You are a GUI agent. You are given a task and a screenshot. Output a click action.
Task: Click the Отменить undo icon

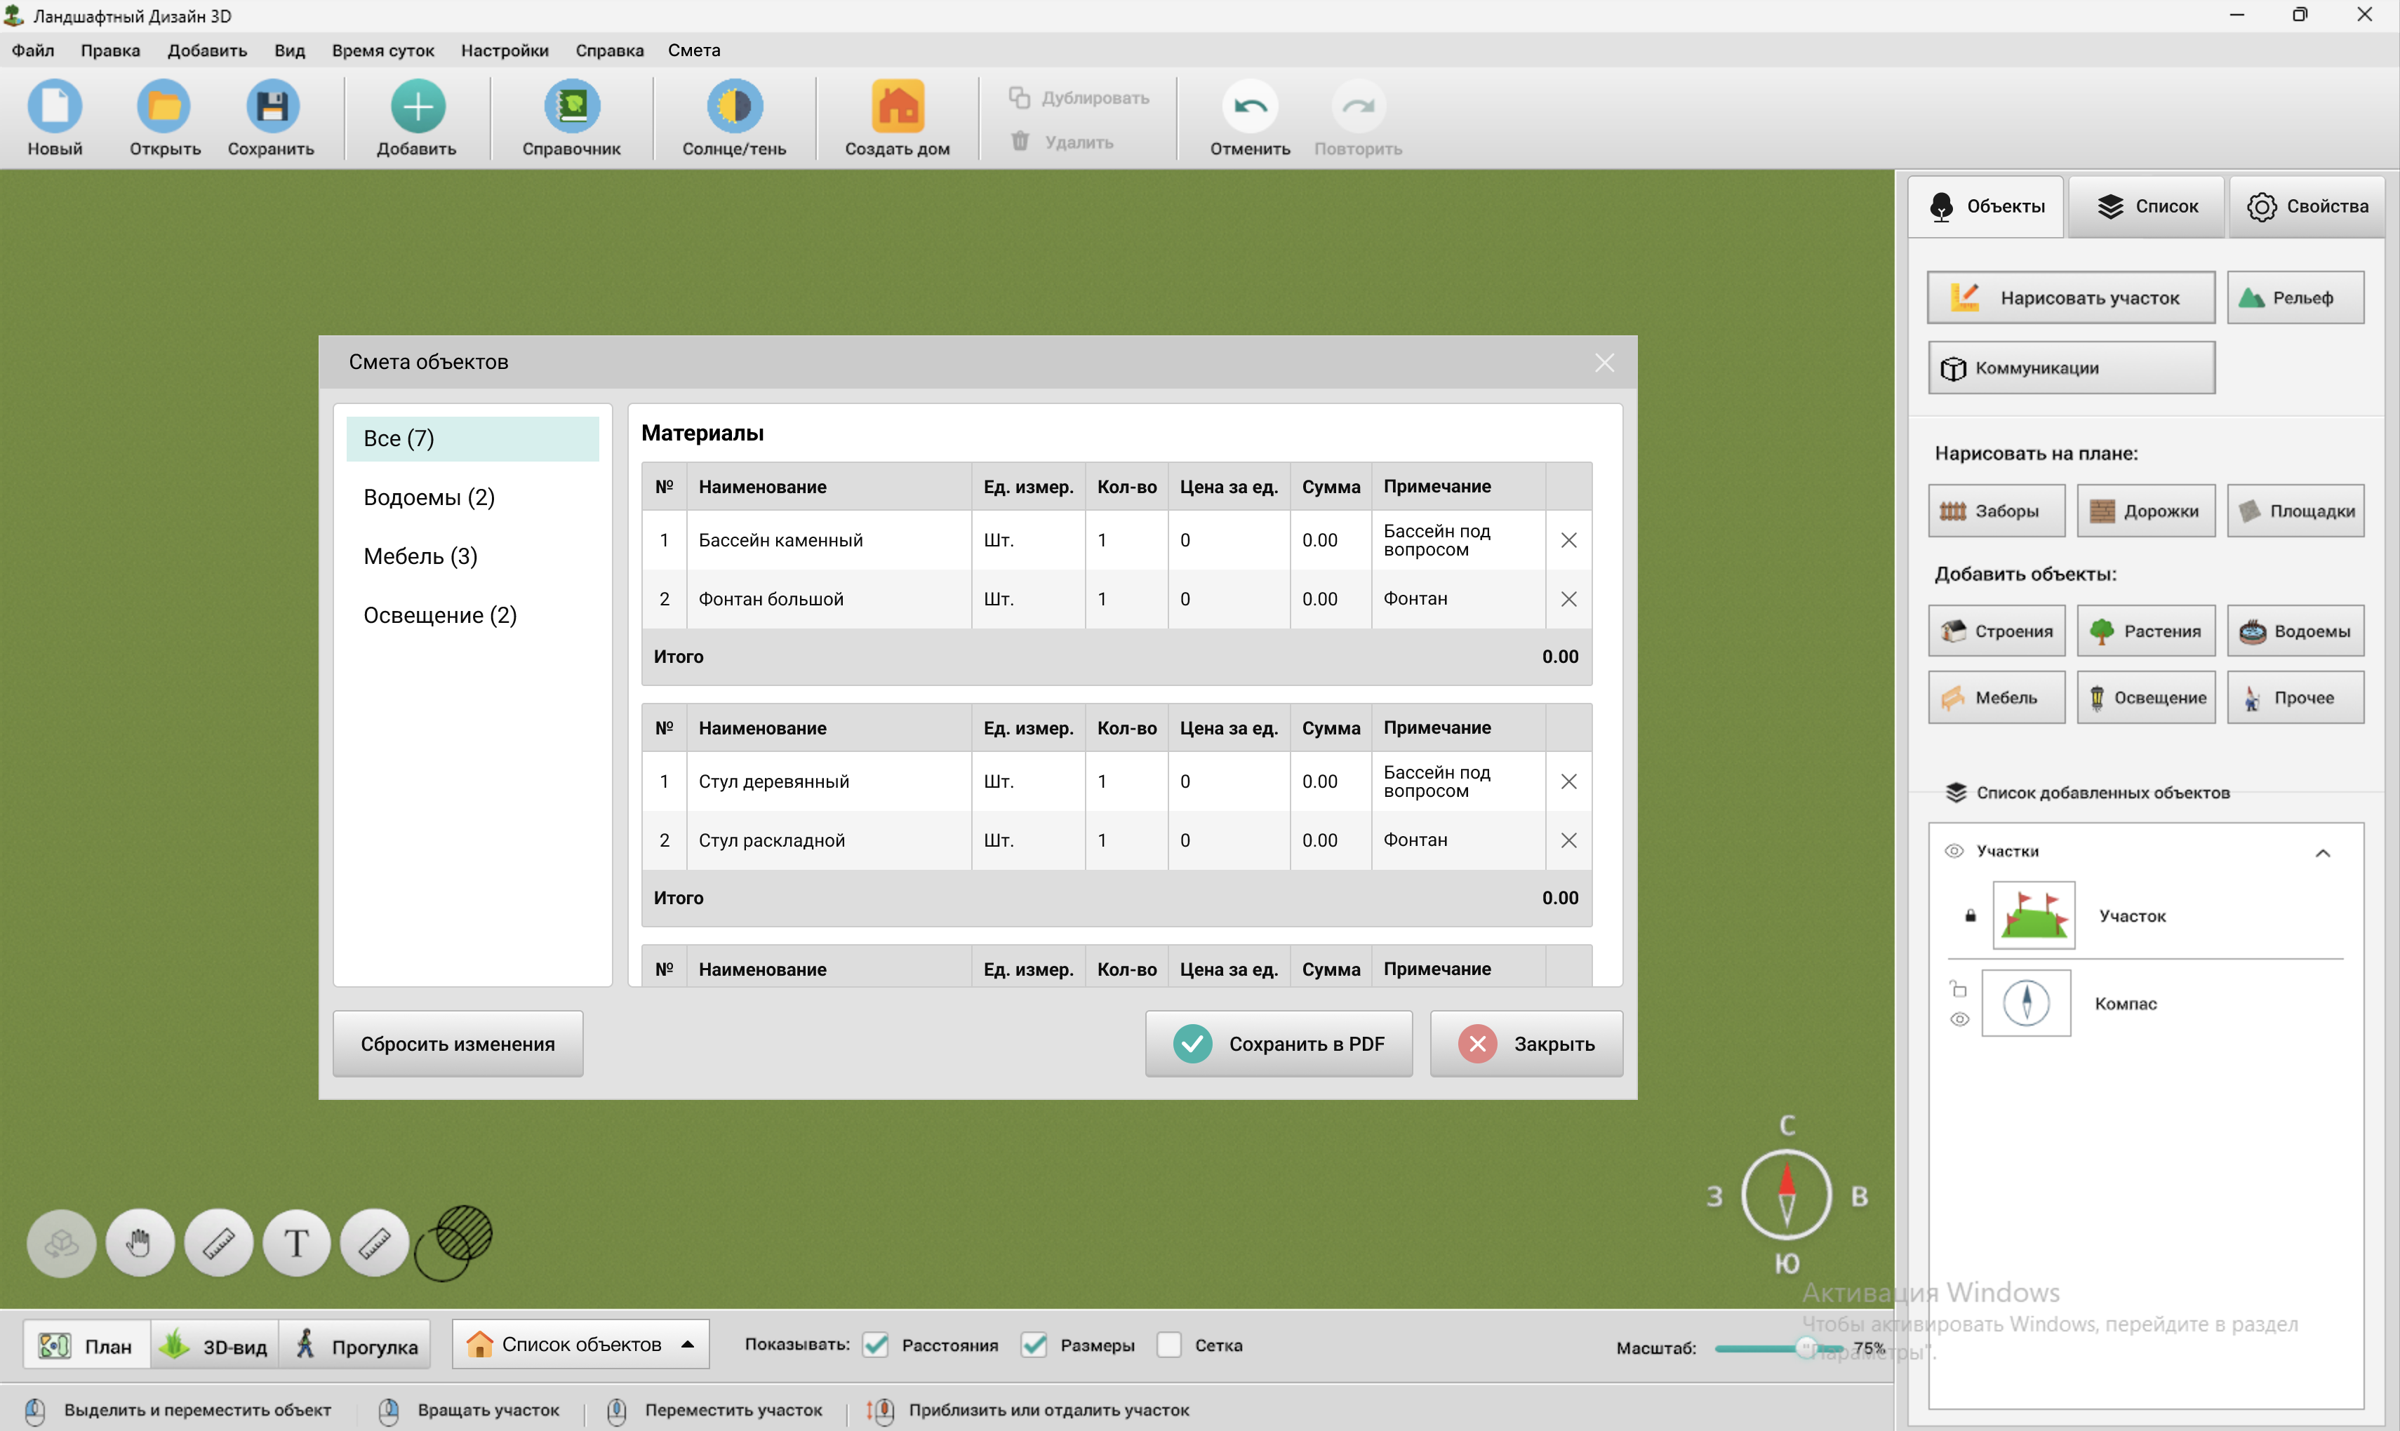(x=1250, y=106)
